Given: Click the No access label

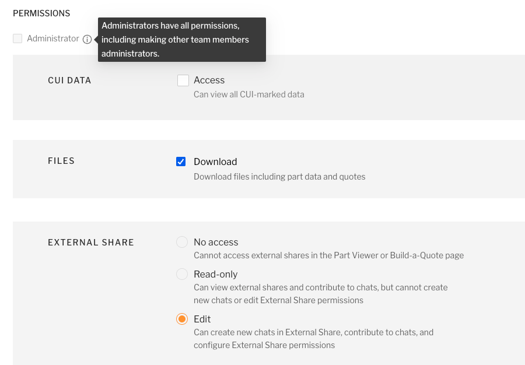Looking at the screenshot, I should pos(216,242).
